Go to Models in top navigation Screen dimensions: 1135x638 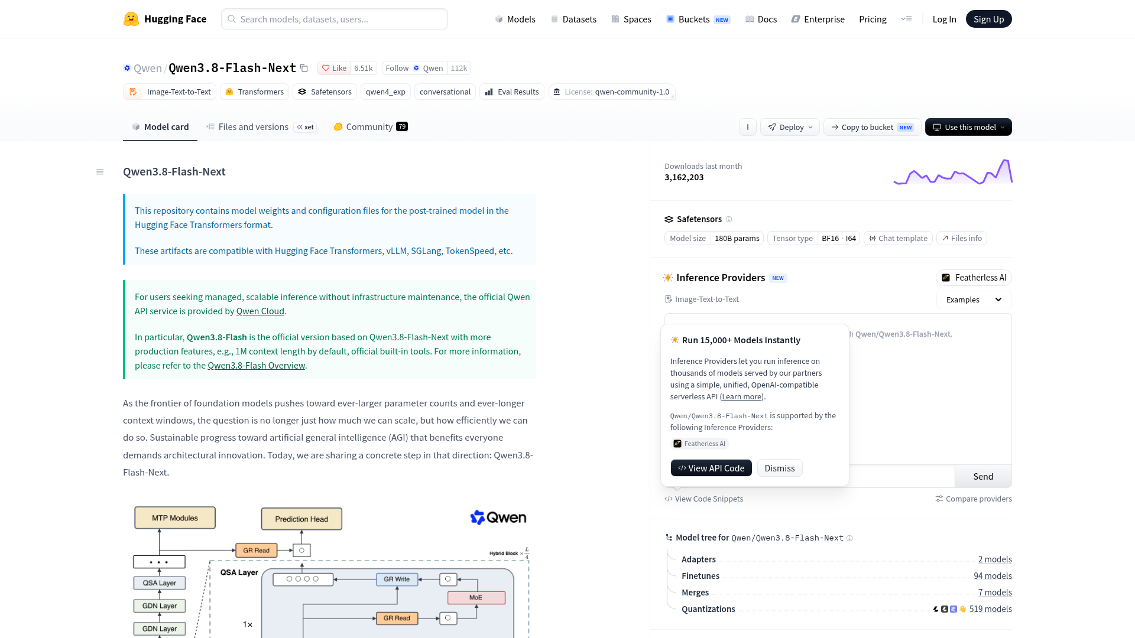point(515,19)
